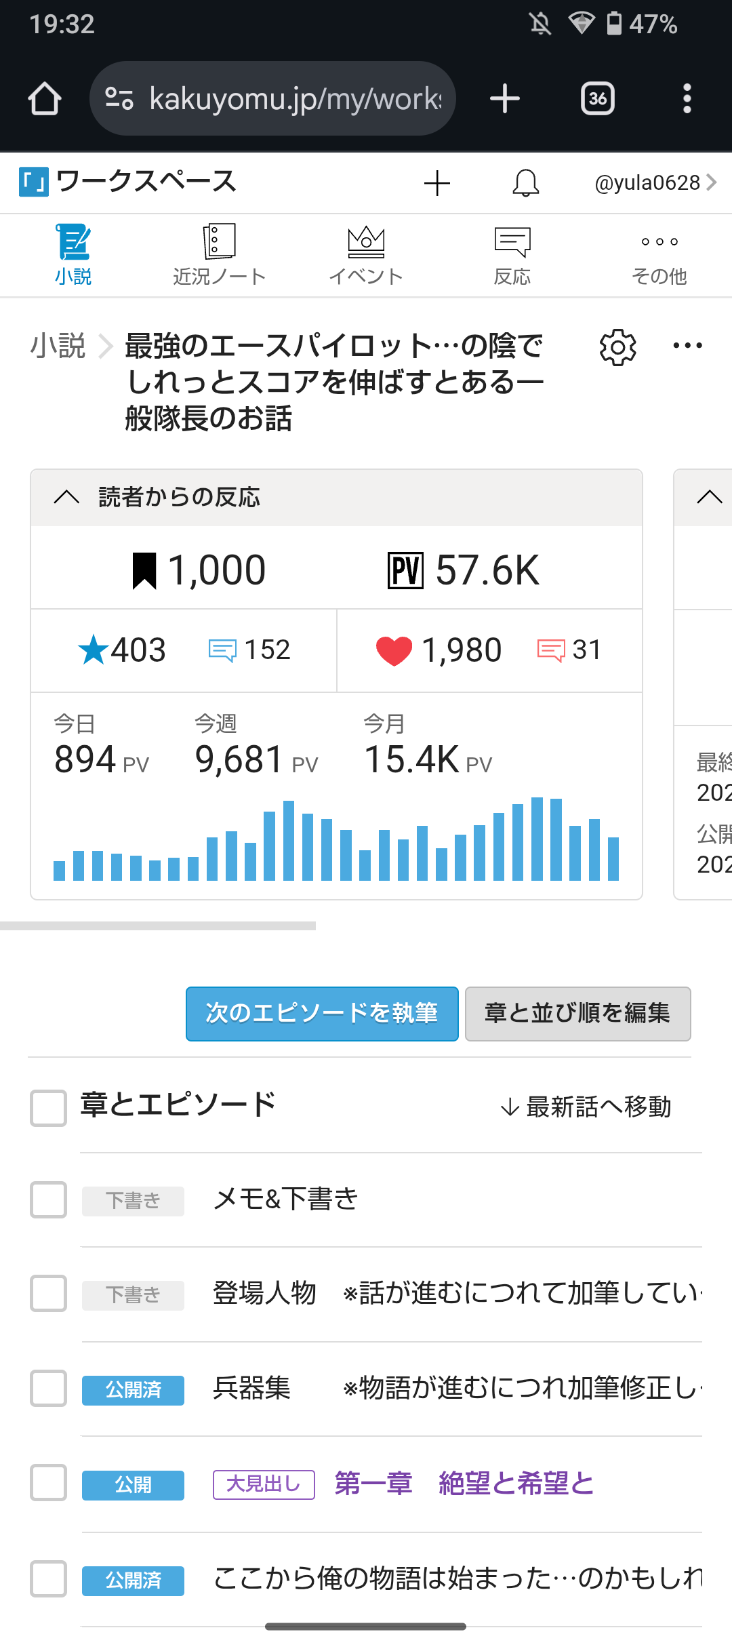Viewport: 732px width, 1649px height.
Task: Collapse the partially visible right panel
Action: coord(709,497)
